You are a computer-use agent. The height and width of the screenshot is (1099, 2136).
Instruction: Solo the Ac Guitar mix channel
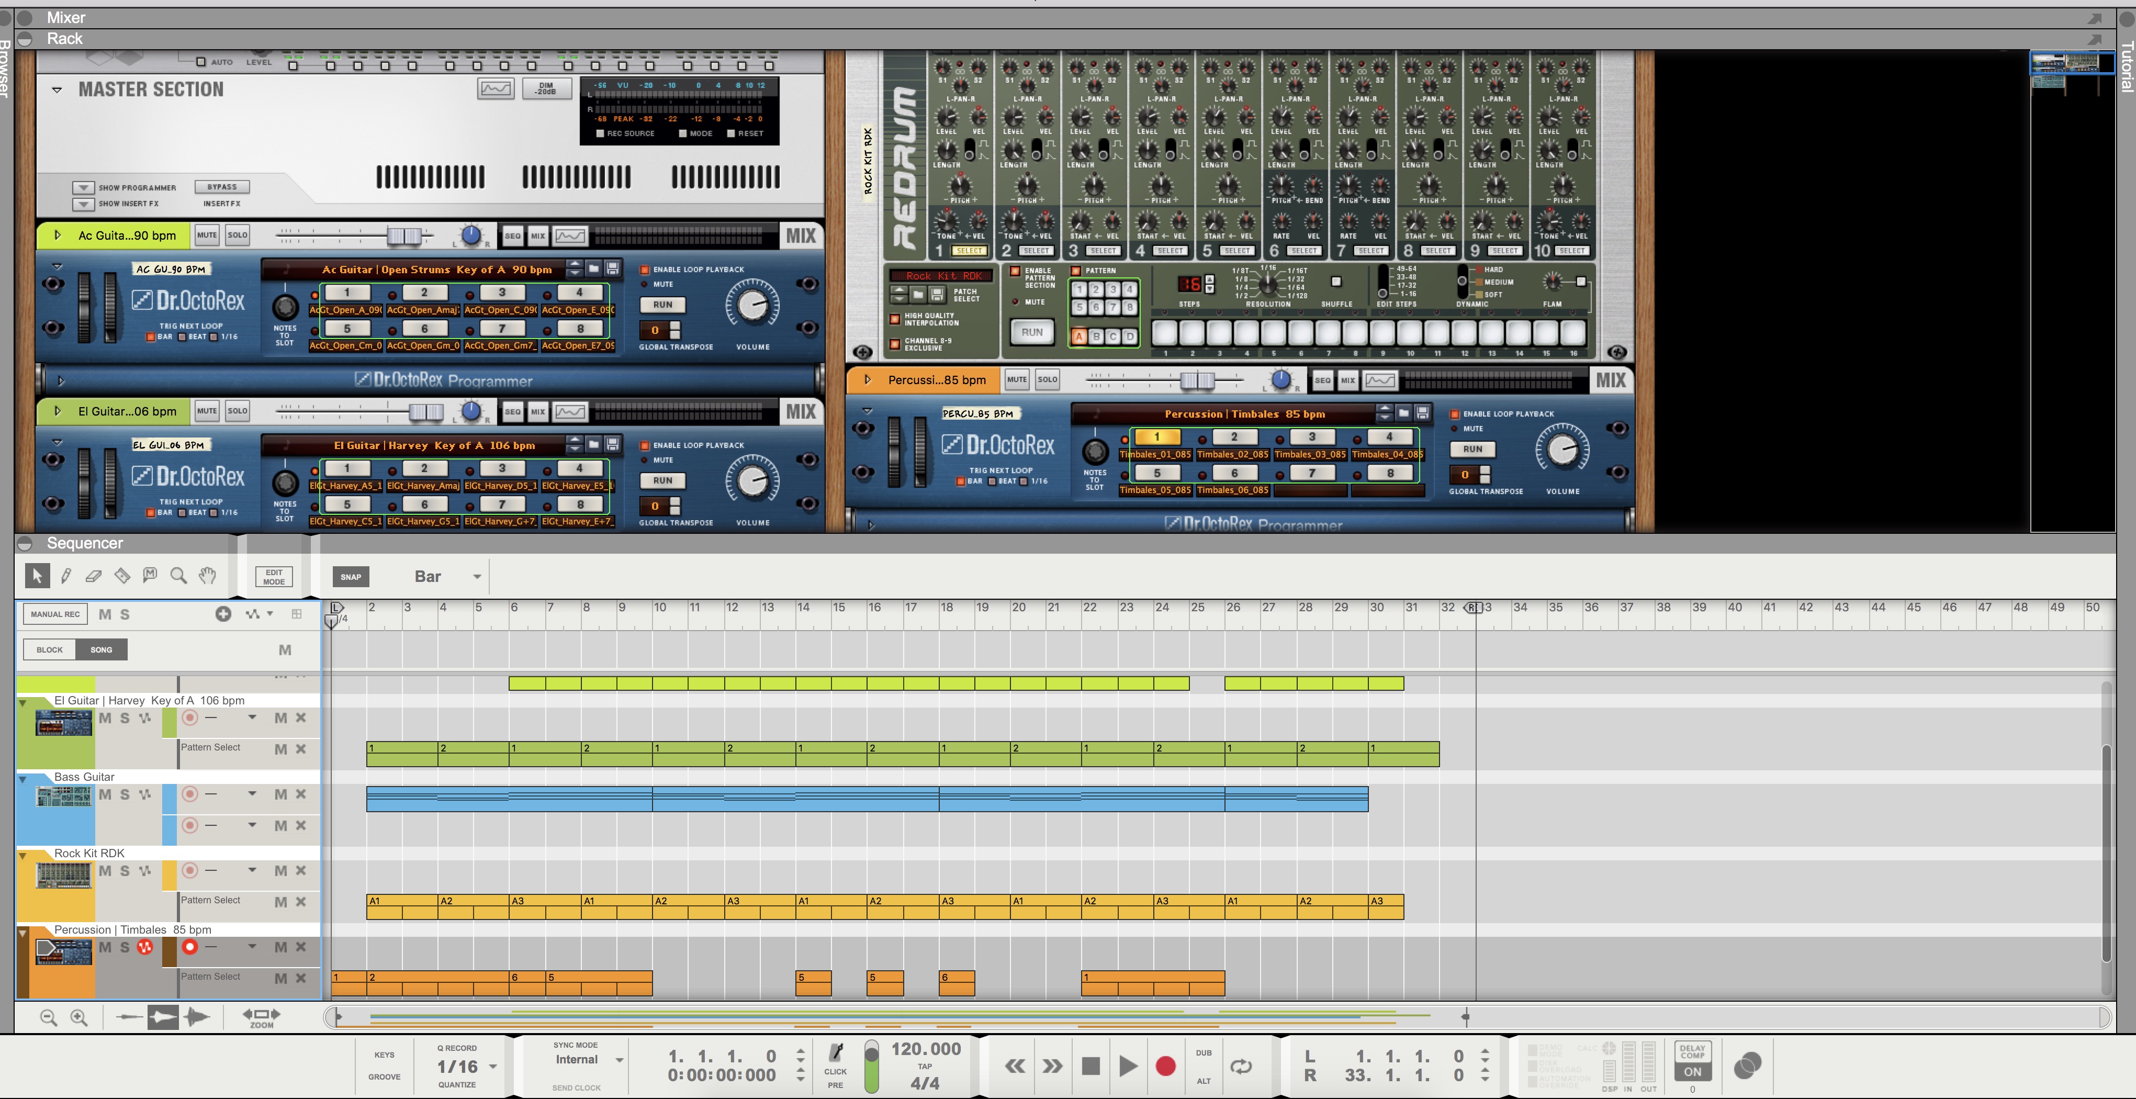coord(237,235)
